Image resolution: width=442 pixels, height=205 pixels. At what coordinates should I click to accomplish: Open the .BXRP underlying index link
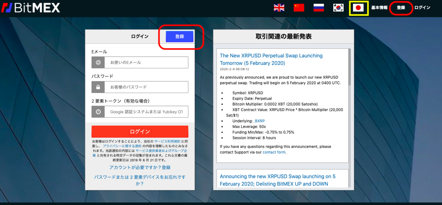point(259,121)
